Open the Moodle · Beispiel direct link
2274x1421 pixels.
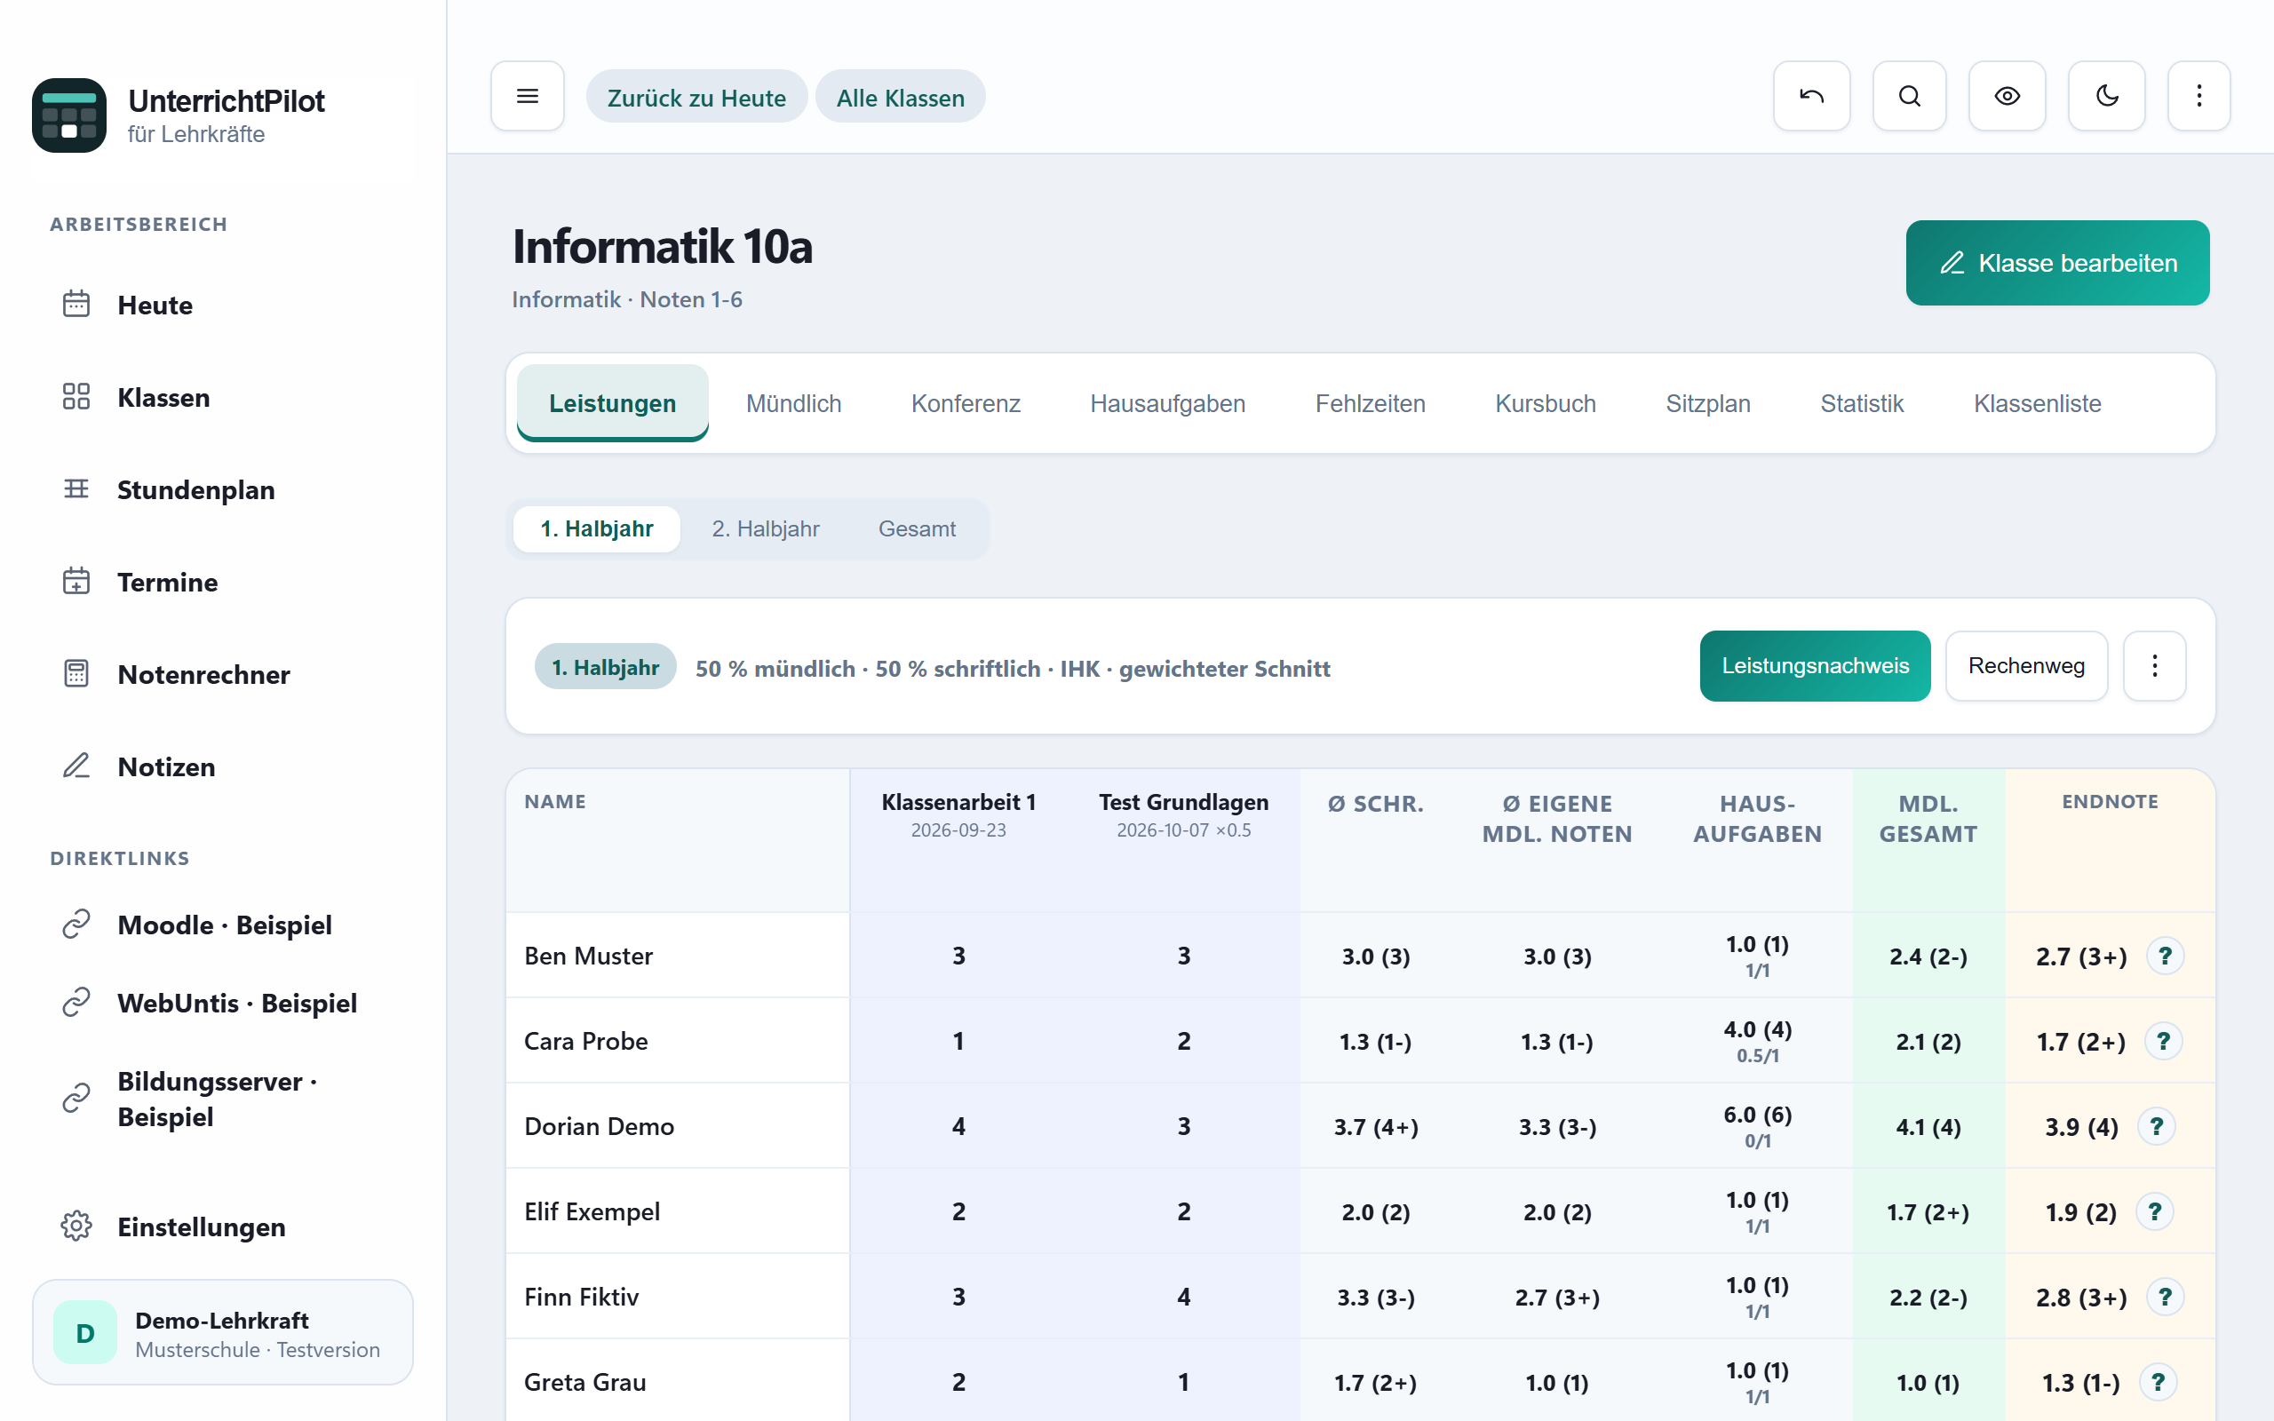coord(223,925)
